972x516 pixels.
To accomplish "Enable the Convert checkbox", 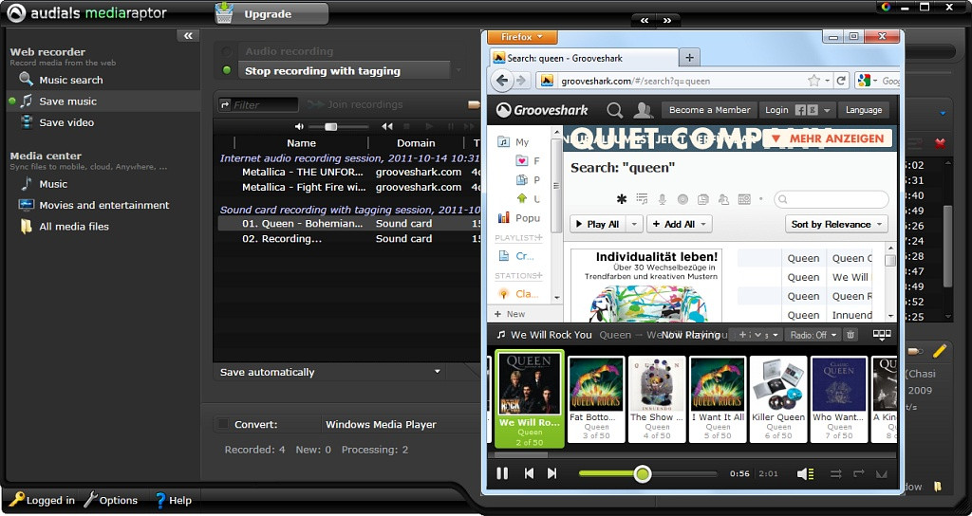I will pyautogui.click(x=222, y=424).
